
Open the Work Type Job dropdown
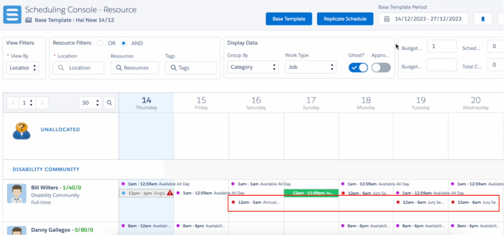(310, 67)
